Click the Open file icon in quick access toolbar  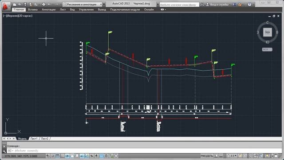(x=20, y=4)
